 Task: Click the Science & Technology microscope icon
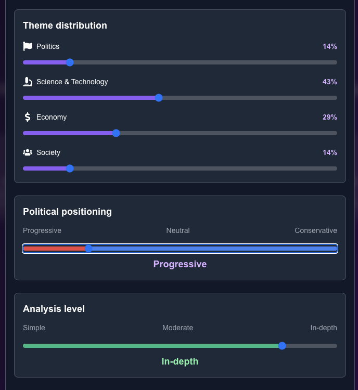pyautogui.click(x=28, y=82)
